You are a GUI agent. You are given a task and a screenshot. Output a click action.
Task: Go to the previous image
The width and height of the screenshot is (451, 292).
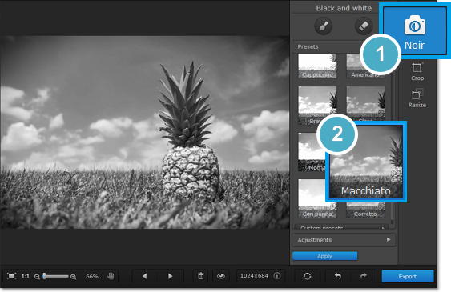tap(145, 276)
